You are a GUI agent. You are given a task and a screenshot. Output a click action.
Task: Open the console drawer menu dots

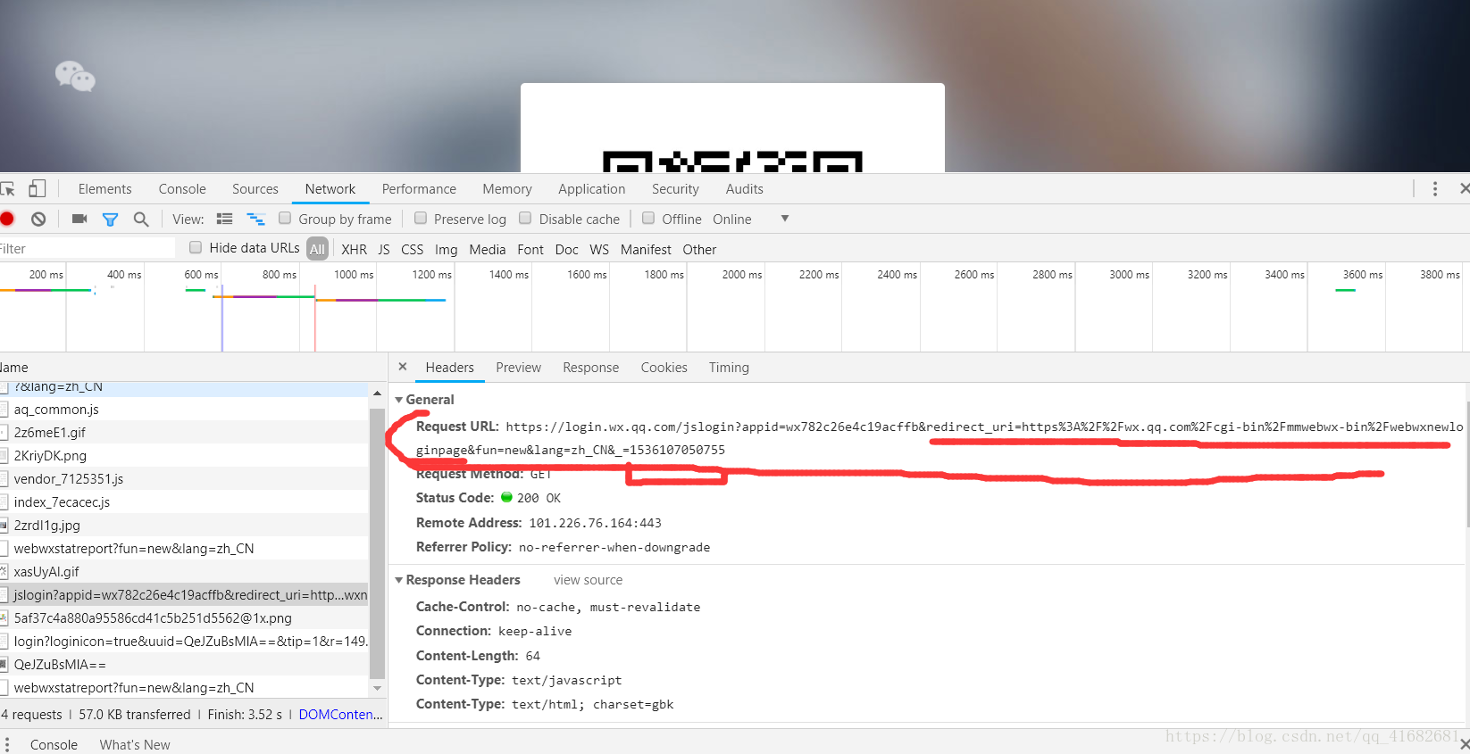[7, 744]
